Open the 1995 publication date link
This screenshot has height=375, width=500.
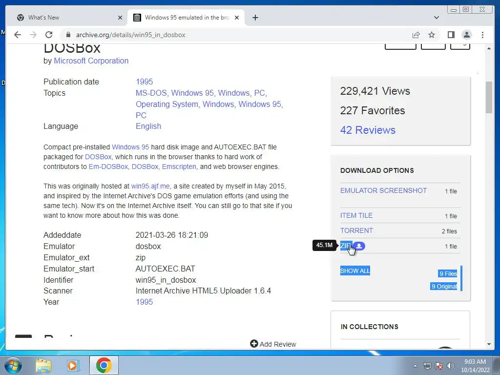point(144,82)
